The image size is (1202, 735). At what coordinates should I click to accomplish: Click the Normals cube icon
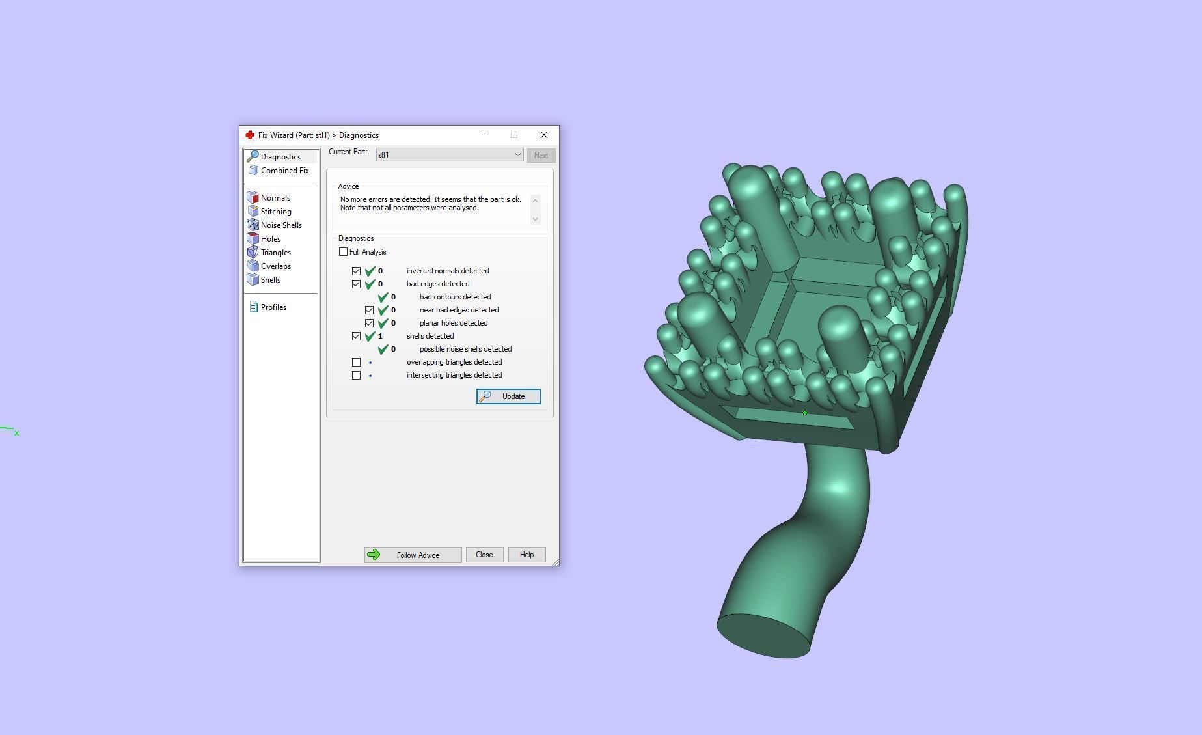pyautogui.click(x=253, y=198)
